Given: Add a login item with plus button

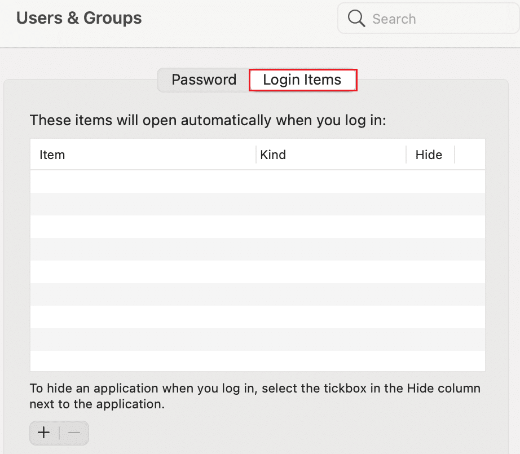Looking at the screenshot, I should [44, 433].
